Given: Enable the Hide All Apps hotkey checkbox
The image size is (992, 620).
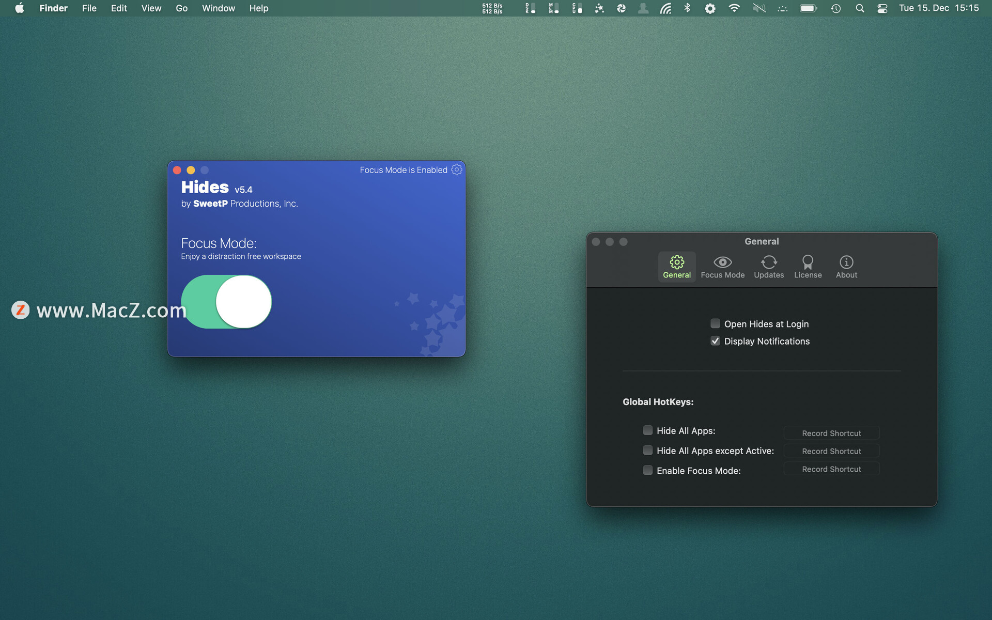Looking at the screenshot, I should 647,430.
